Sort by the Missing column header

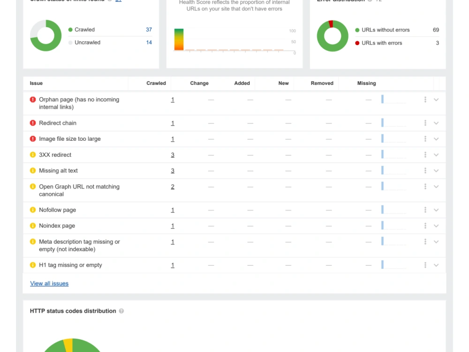click(366, 83)
